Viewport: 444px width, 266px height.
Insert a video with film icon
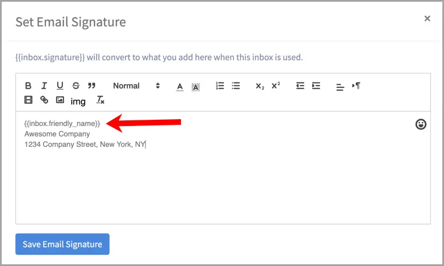tap(28, 100)
